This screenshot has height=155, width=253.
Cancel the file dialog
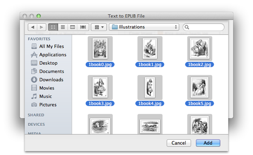[x=179, y=143]
